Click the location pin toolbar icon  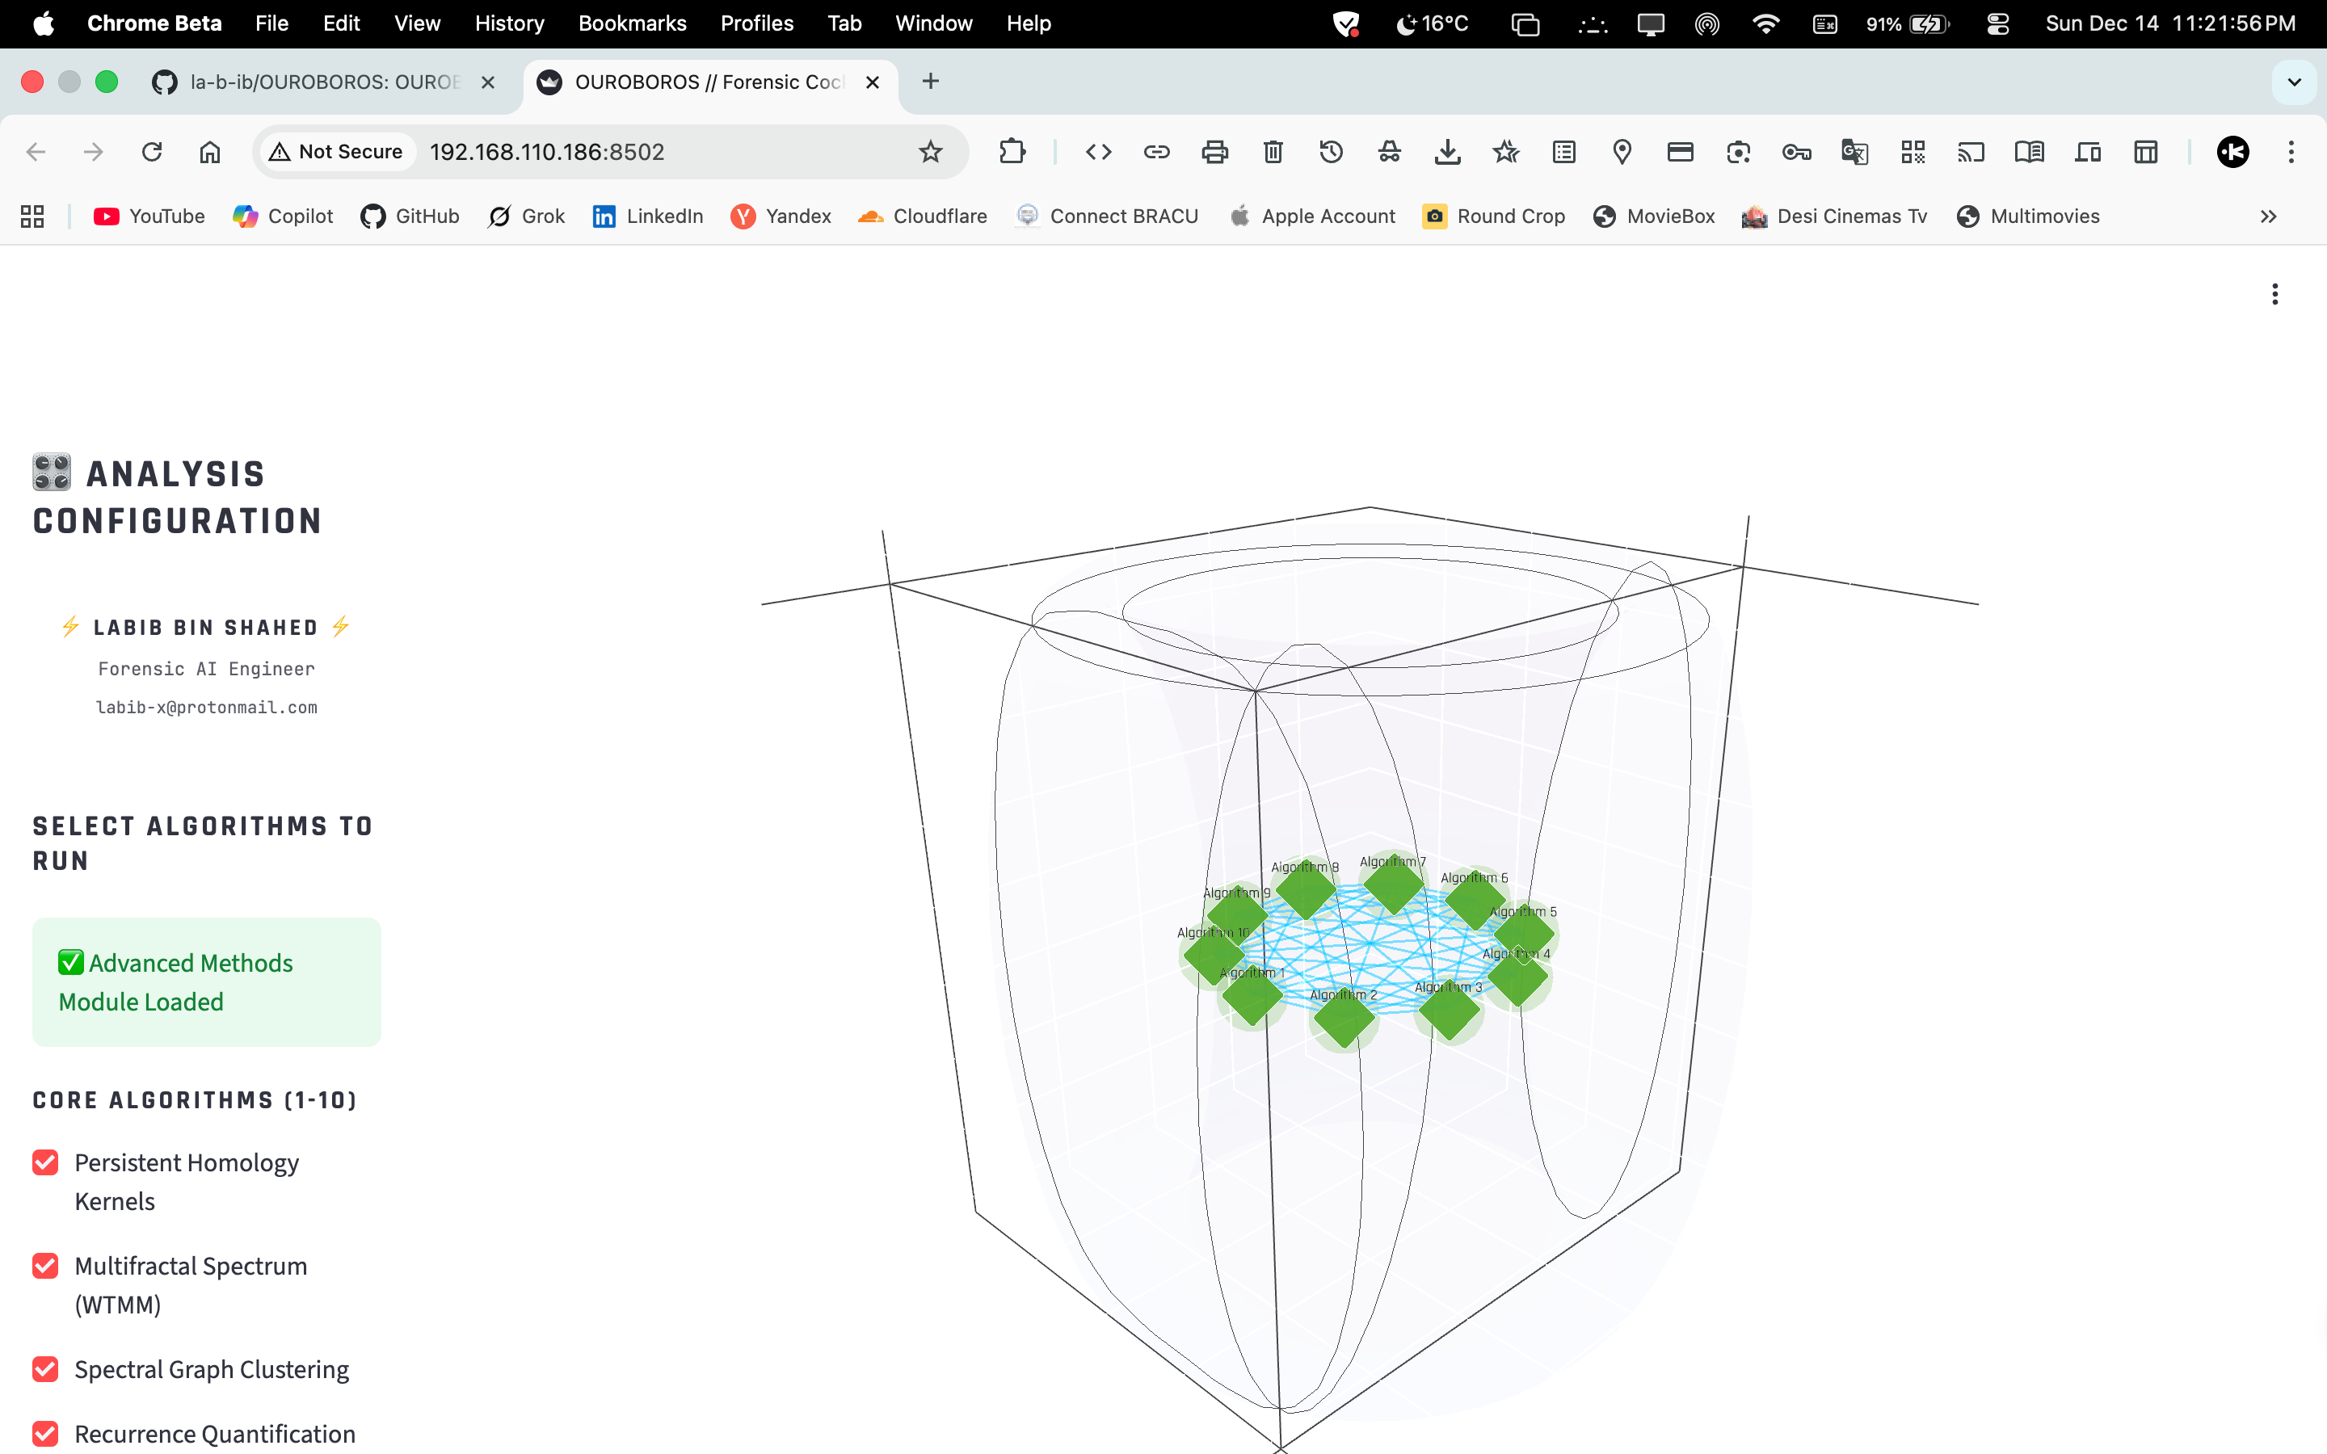(x=1622, y=152)
